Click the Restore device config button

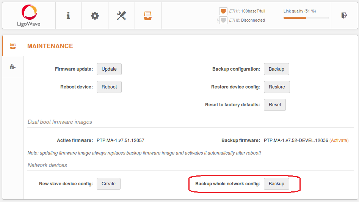pyautogui.click(x=277, y=87)
